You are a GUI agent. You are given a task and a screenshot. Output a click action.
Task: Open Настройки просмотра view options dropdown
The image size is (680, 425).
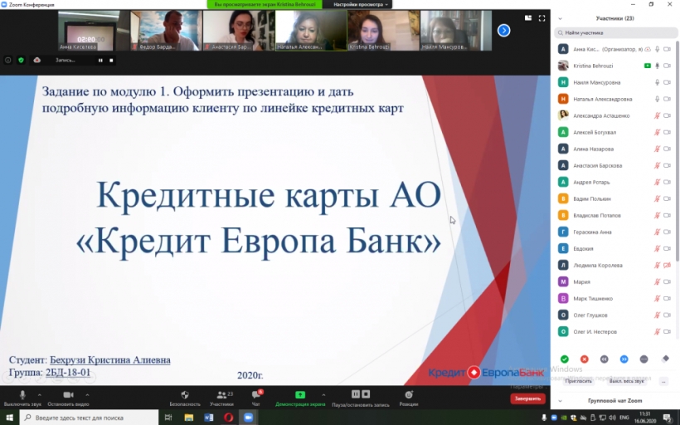(x=360, y=4)
